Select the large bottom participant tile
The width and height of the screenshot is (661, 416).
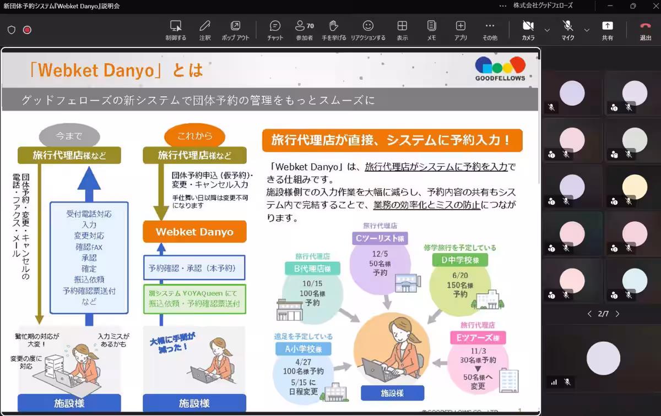(x=603, y=358)
